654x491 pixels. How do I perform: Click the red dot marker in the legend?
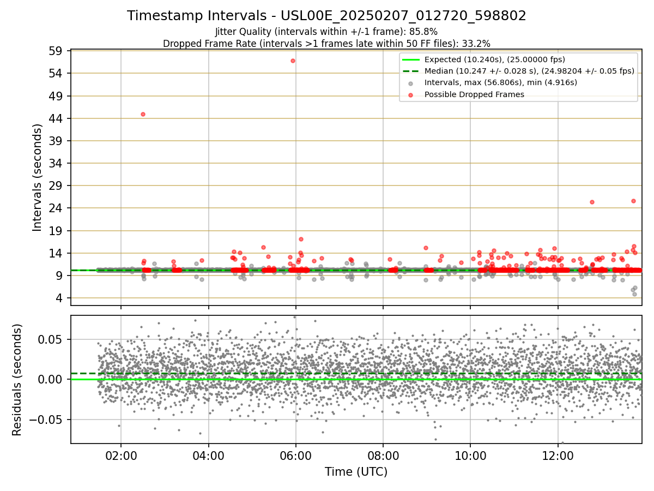click(411, 94)
